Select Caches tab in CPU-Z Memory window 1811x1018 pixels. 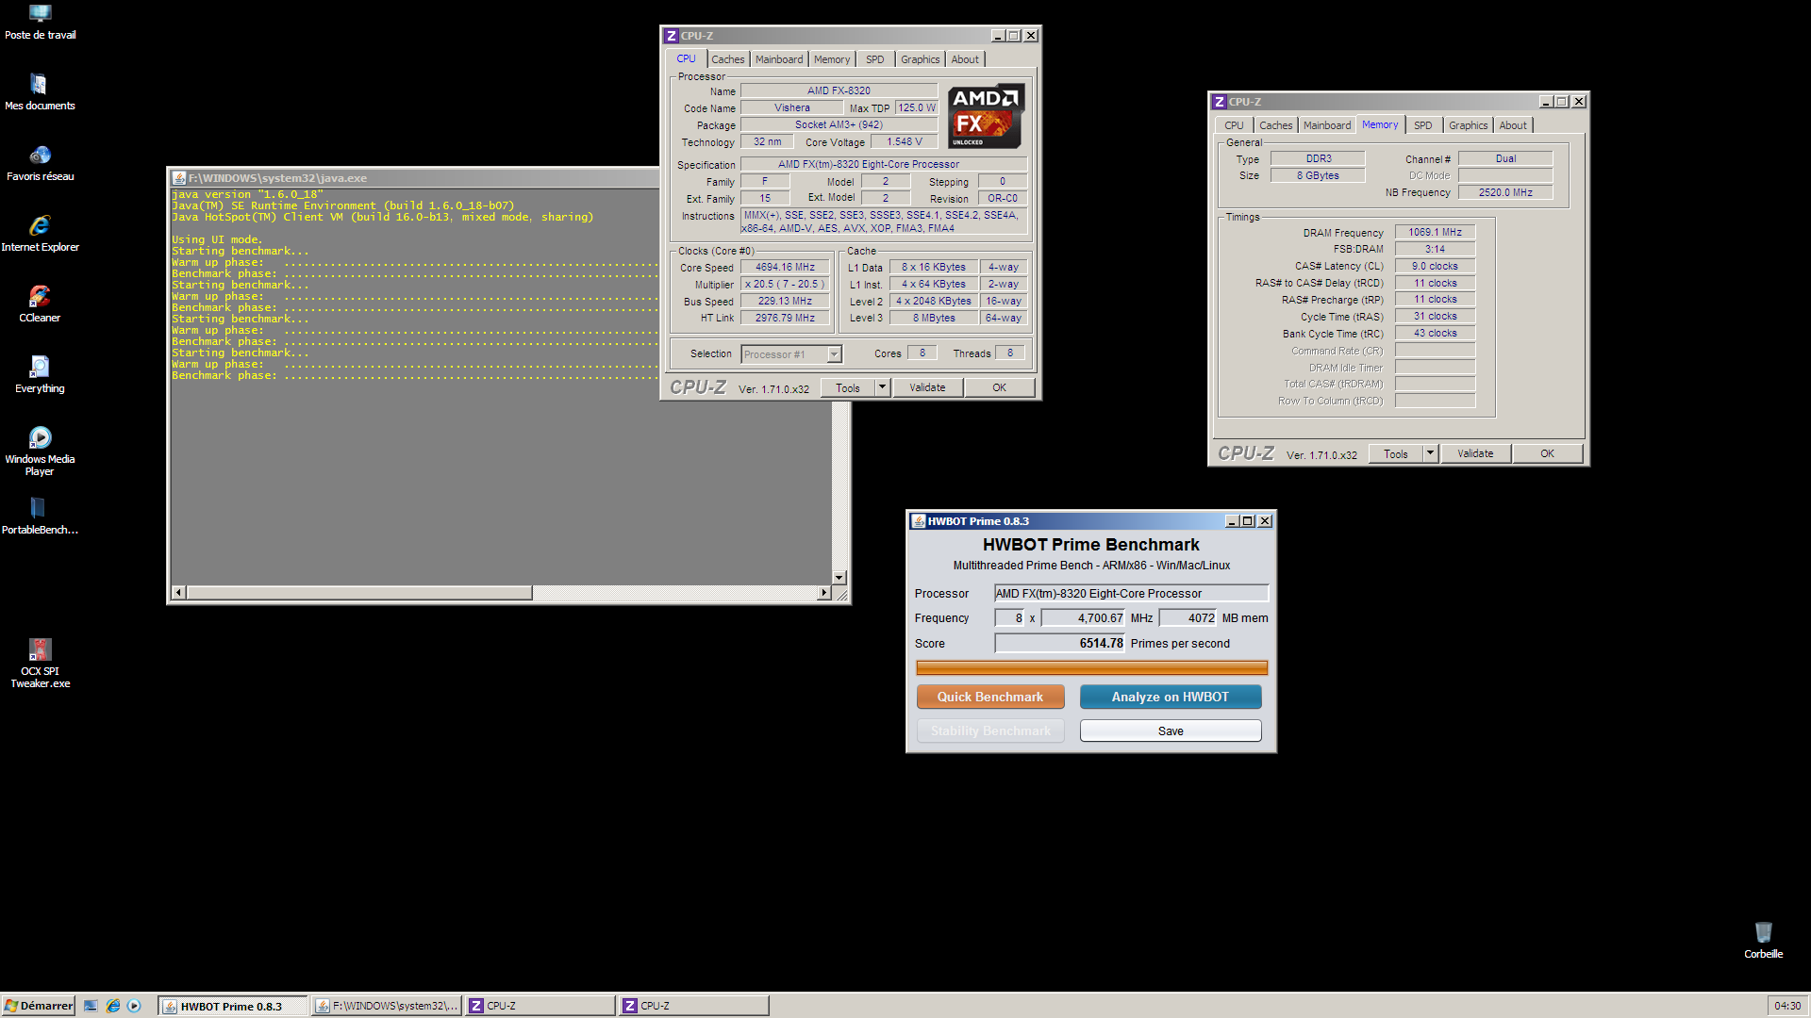(x=1275, y=125)
